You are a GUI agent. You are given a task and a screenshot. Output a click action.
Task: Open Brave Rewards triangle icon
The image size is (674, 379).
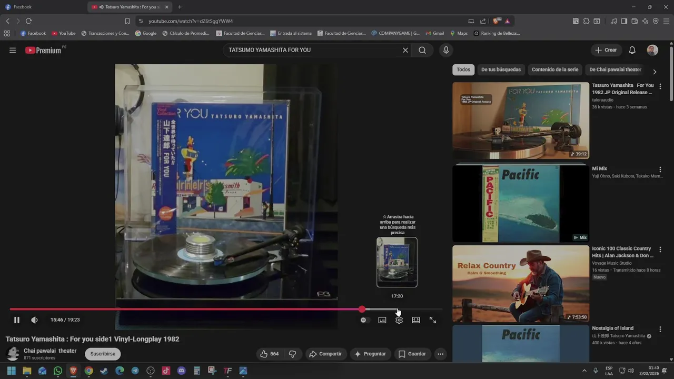[x=507, y=21]
